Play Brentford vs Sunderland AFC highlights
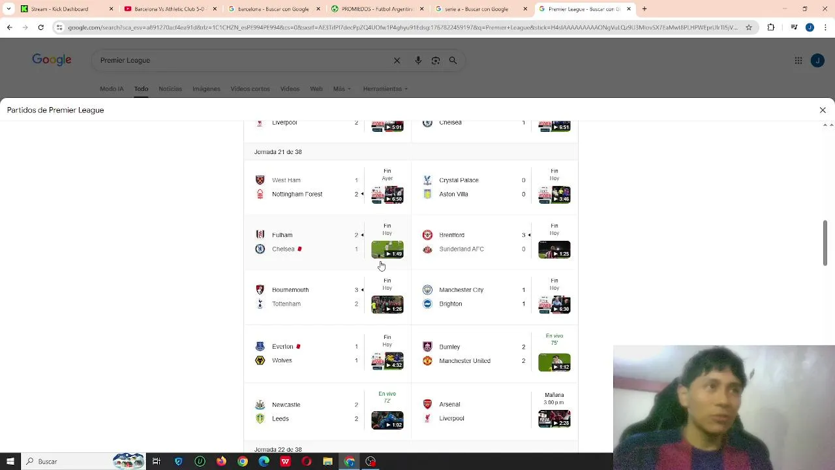The height and width of the screenshot is (470, 835). 554,249
